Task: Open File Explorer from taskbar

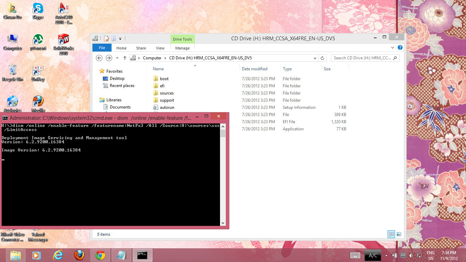Action: (16, 255)
